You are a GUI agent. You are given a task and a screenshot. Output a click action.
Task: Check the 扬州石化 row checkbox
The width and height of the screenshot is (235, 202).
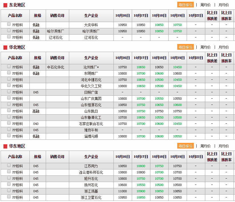tap(9, 184)
